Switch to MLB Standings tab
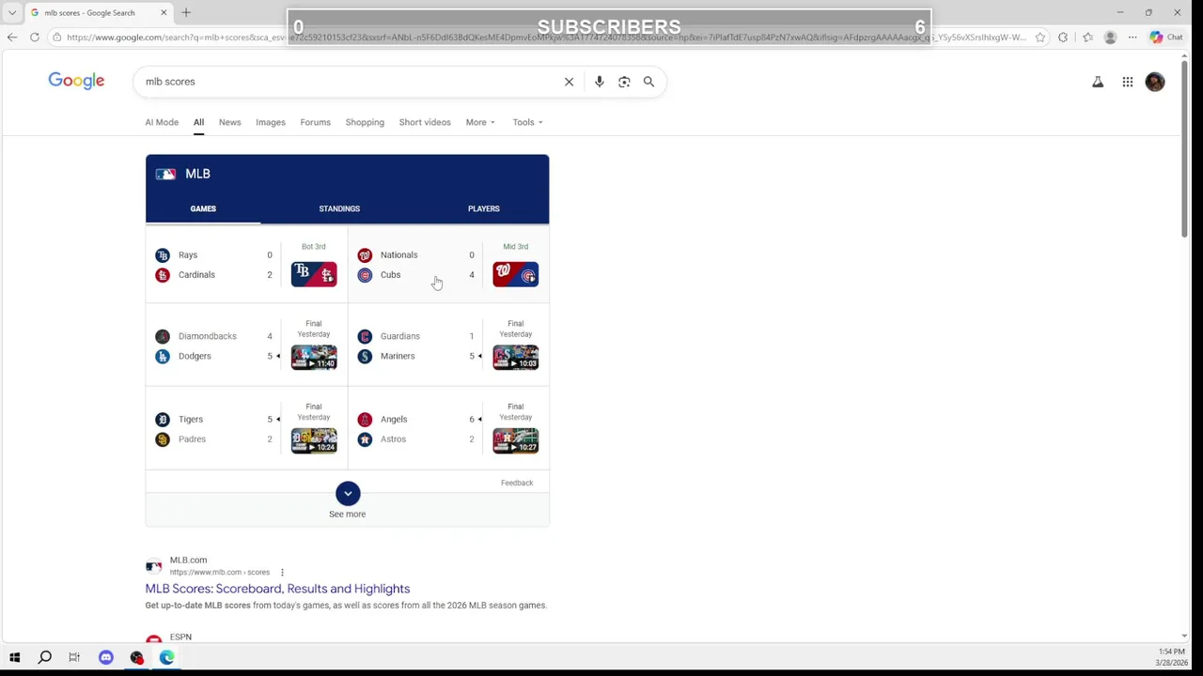1203x676 pixels. pyautogui.click(x=339, y=208)
